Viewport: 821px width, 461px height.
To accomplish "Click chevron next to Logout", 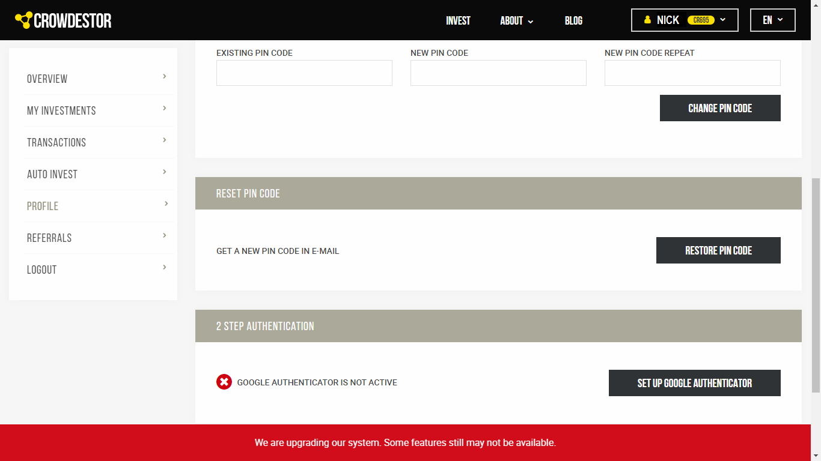I will pyautogui.click(x=165, y=267).
